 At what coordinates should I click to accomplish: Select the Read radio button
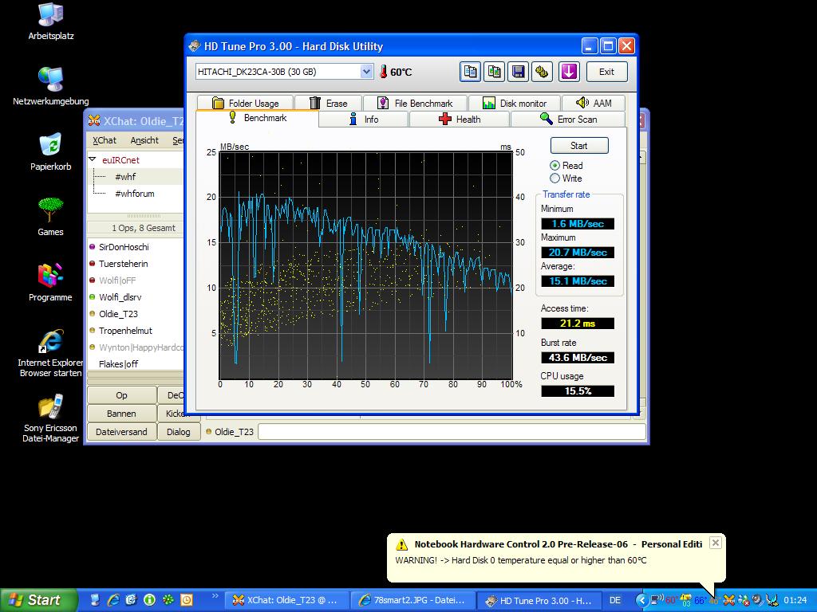pyautogui.click(x=555, y=166)
